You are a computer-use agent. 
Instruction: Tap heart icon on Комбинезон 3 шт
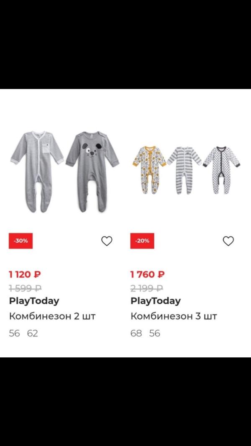pos(228,241)
